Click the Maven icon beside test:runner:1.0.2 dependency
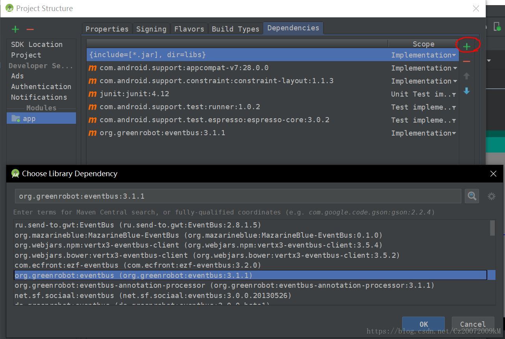 click(x=93, y=107)
